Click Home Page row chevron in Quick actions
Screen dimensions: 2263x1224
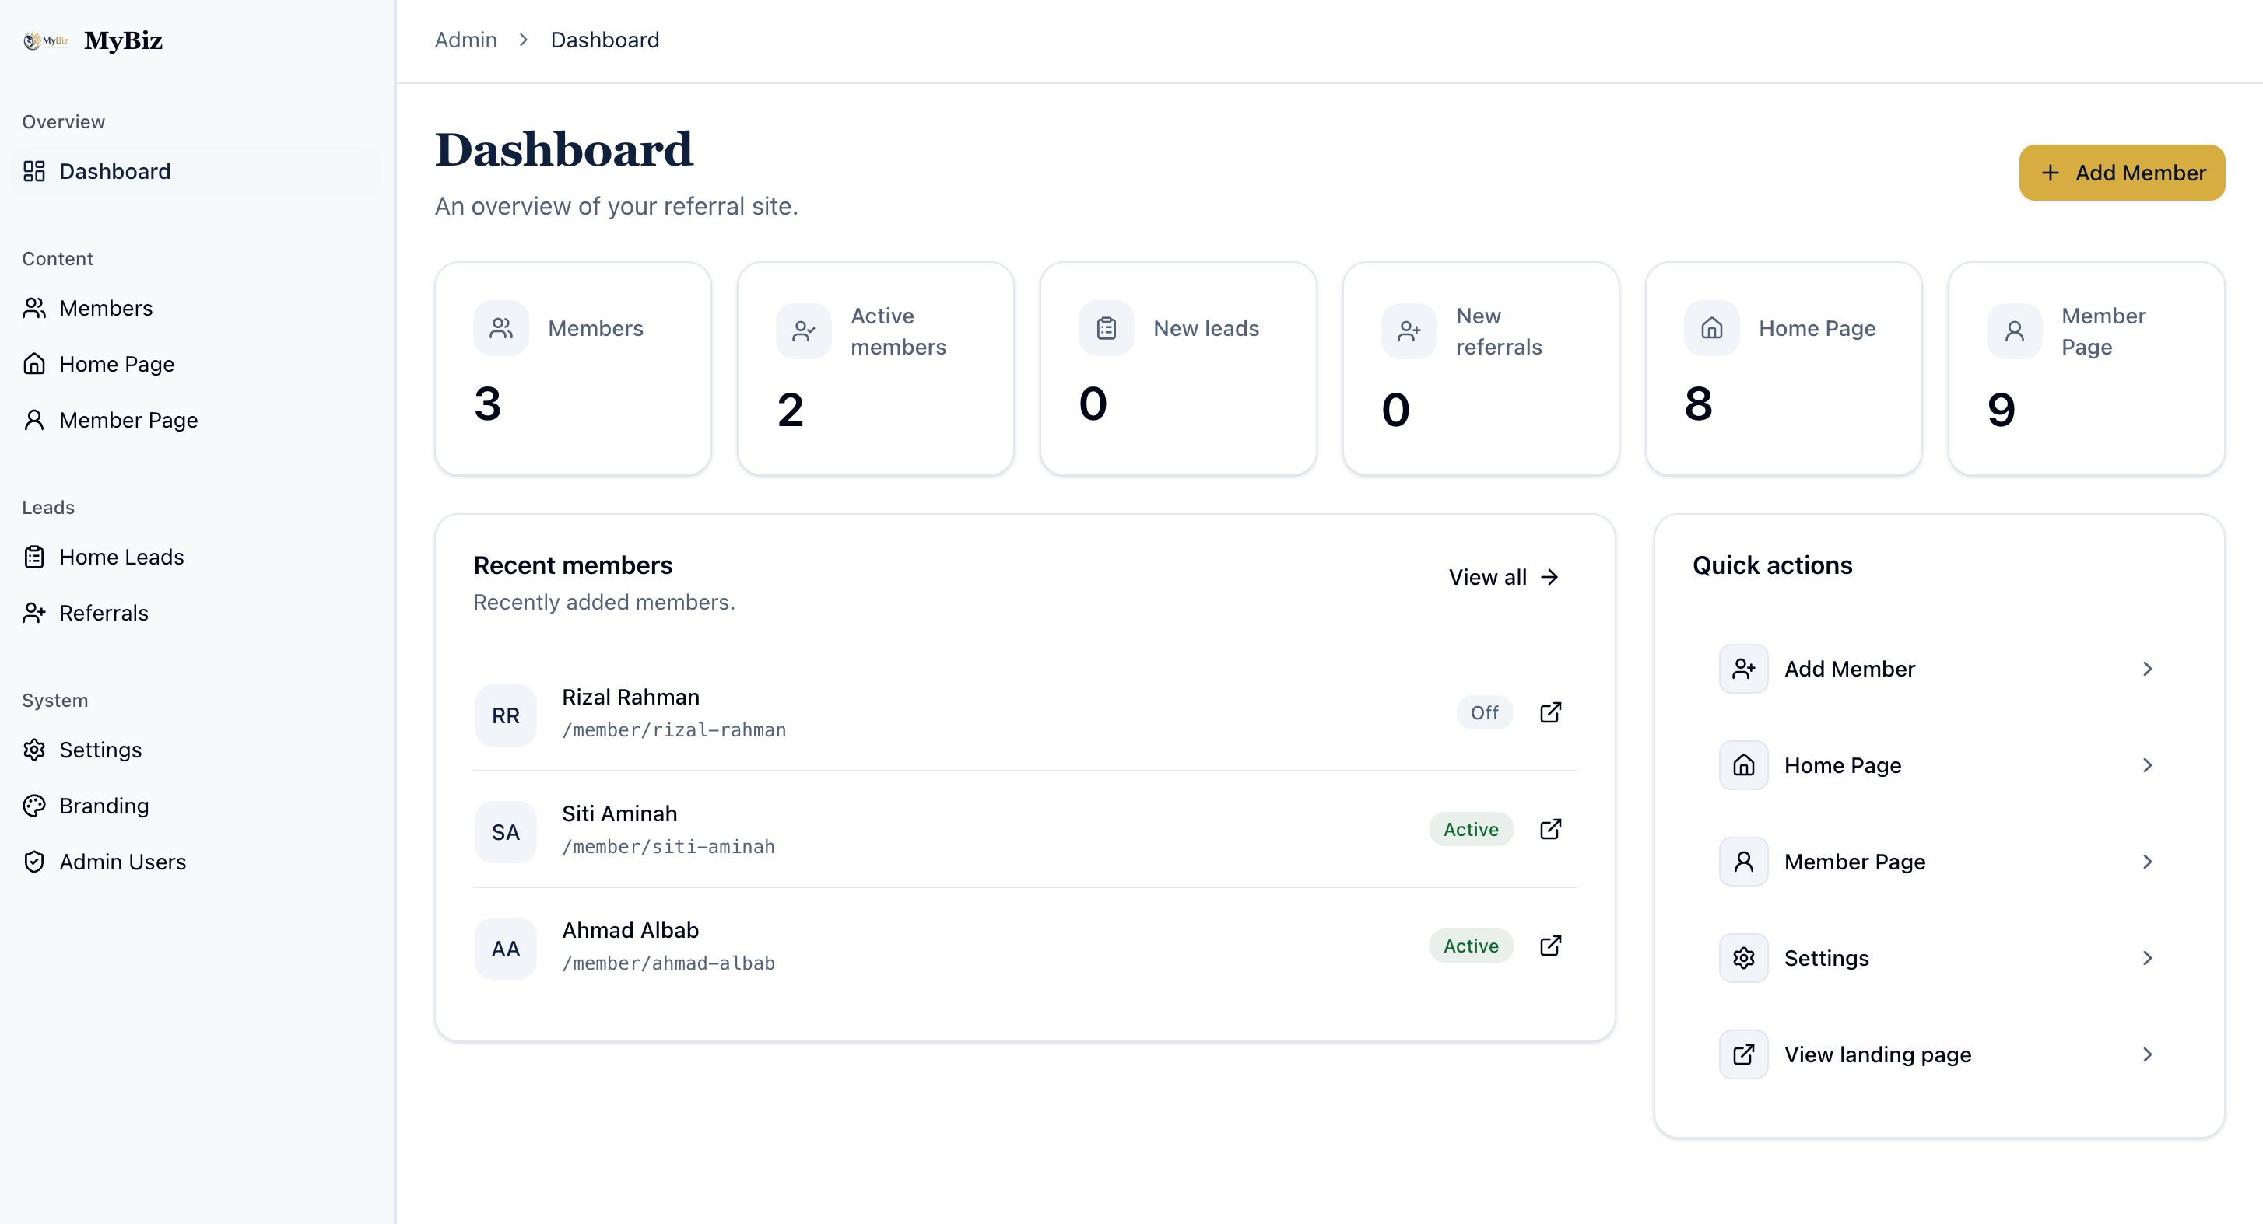click(x=2146, y=766)
